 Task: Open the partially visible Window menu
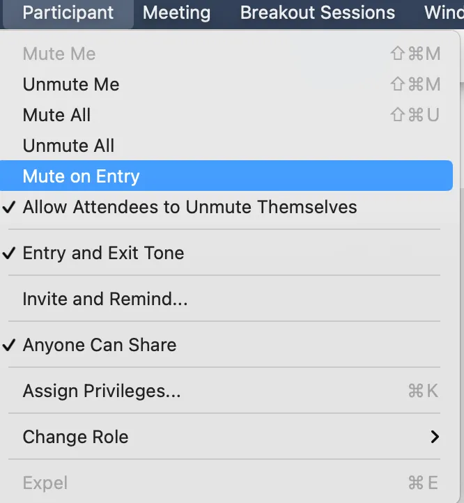point(444,13)
